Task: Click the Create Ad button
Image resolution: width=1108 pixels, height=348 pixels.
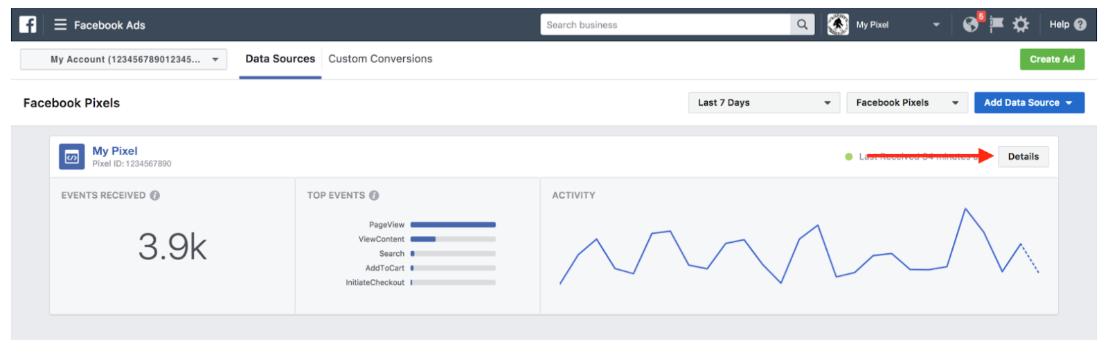Action: pos(1052,59)
